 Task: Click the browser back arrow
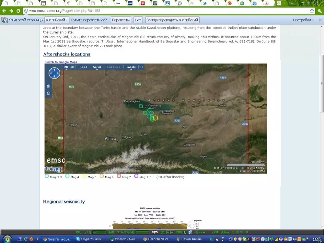(x=4, y=11)
